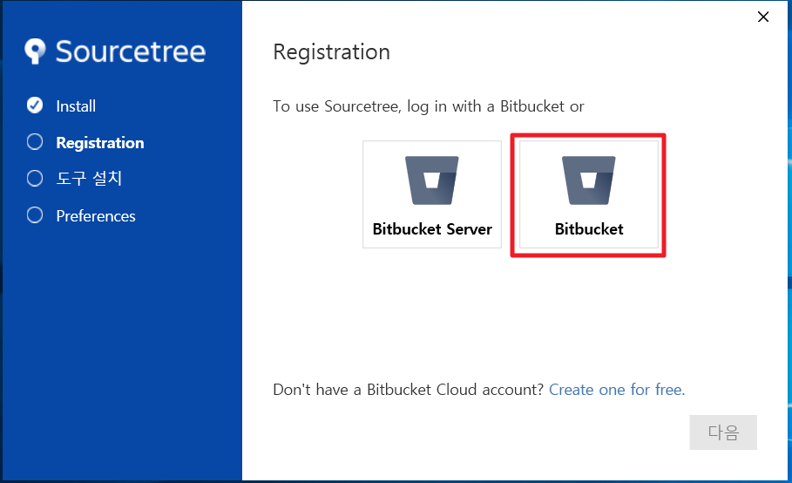The height and width of the screenshot is (483, 792).
Task: Click the 'To use Sourcetree, log in' text
Action: pyautogui.click(x=429, y=106)
